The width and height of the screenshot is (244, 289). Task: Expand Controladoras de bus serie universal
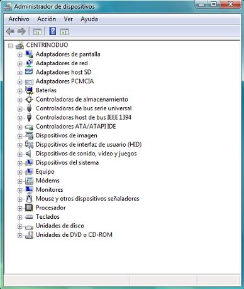[19, 109]
